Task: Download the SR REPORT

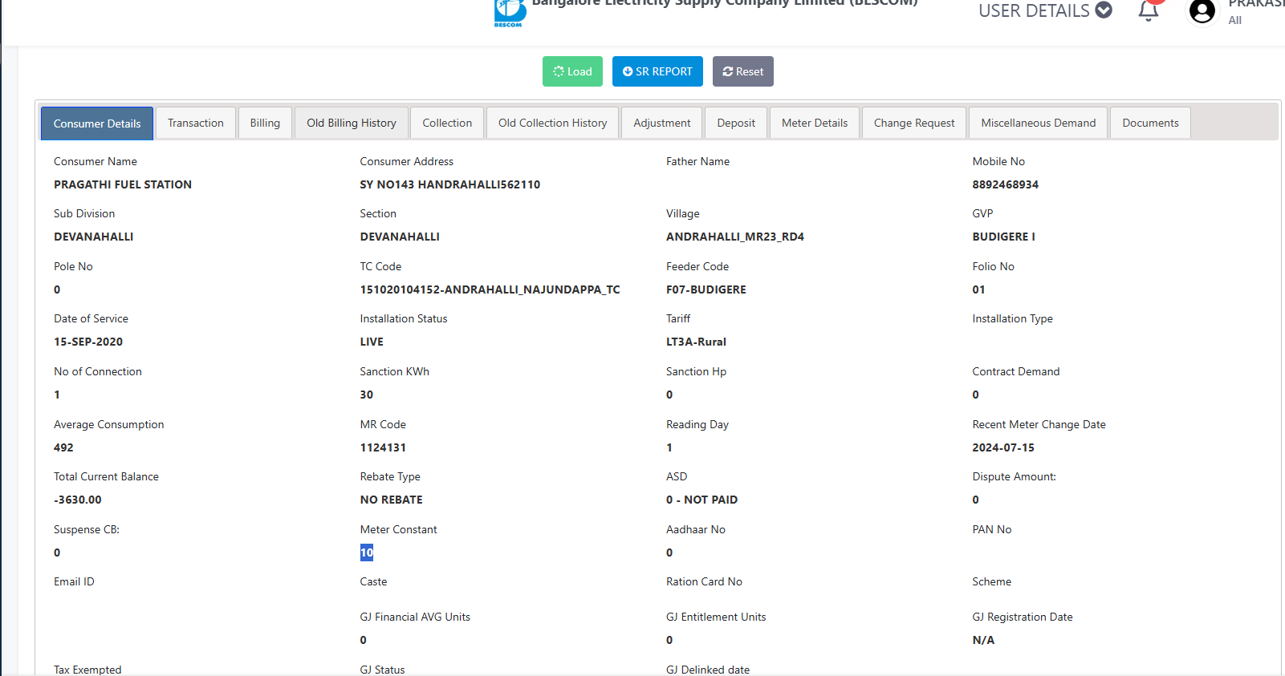Action: tap(657, 71)
